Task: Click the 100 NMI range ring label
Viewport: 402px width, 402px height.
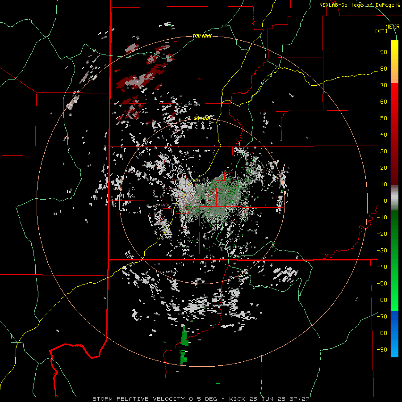Action: [202, 36]
